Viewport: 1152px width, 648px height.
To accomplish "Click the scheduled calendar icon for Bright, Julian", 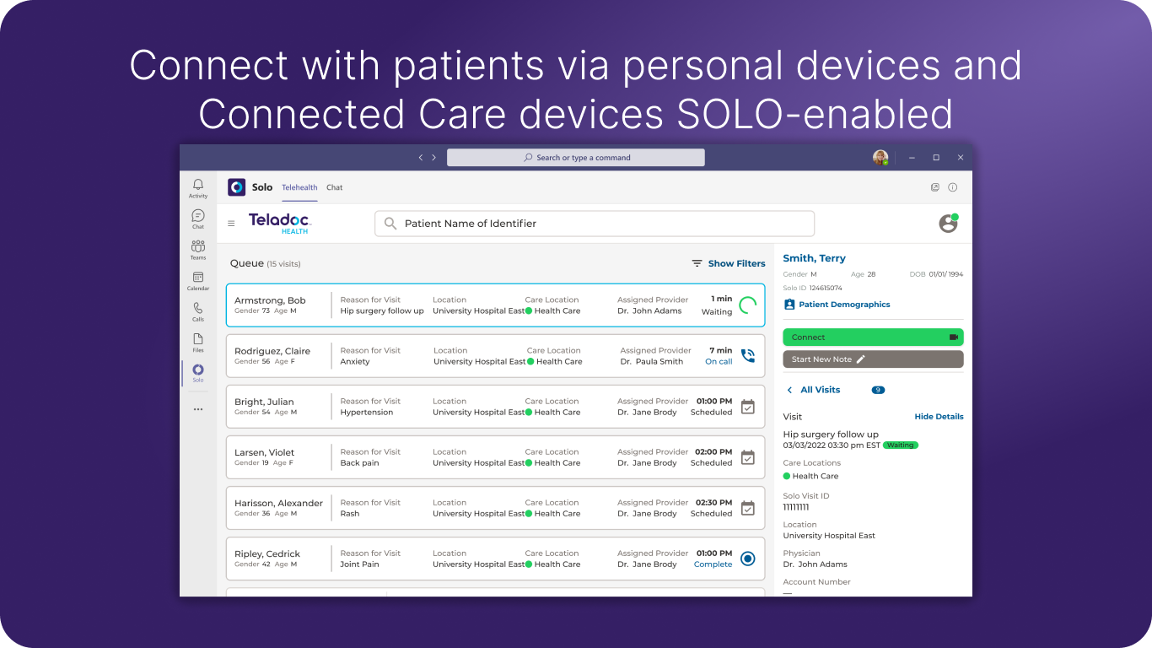I will point(747,407).
